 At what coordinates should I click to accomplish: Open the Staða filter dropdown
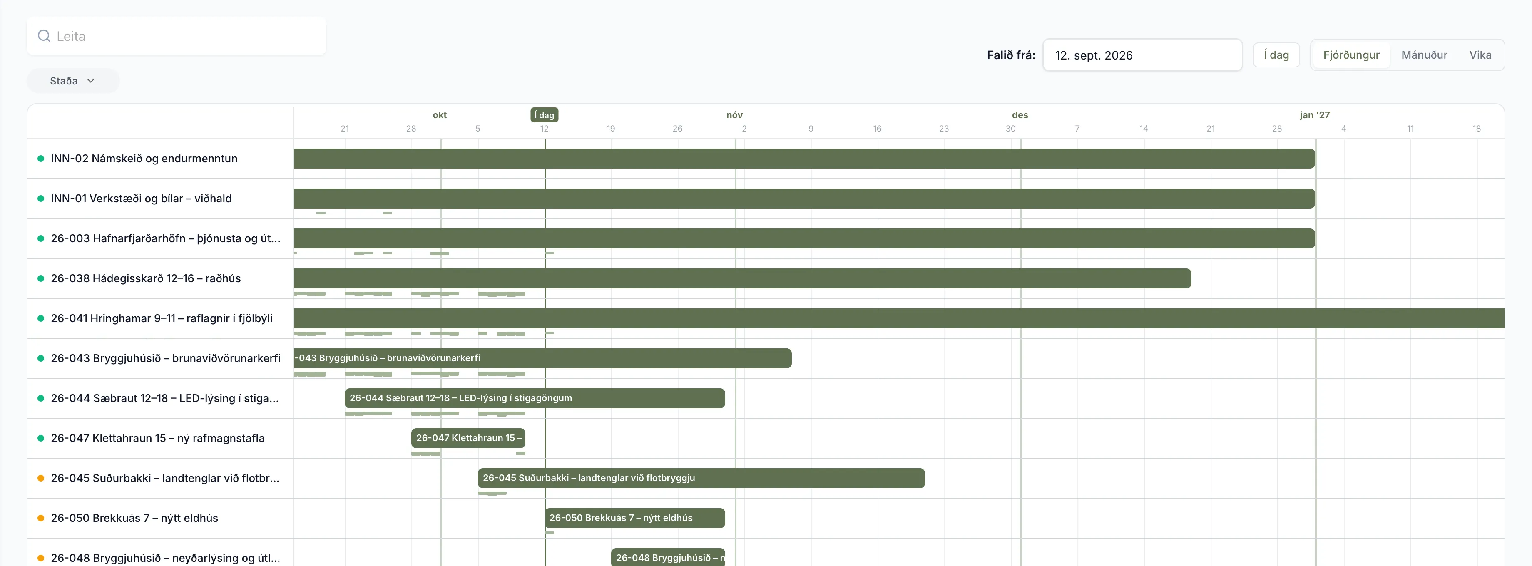pos(72,81)
